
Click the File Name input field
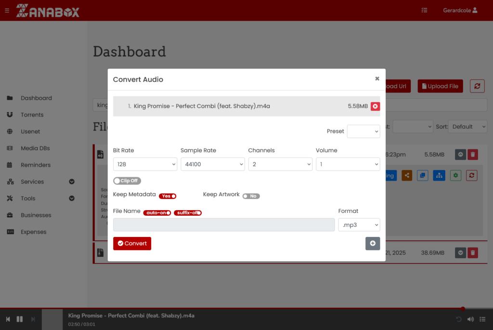click(x=223, y=225)
